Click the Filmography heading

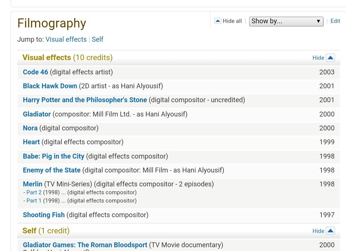pos(52,23)
